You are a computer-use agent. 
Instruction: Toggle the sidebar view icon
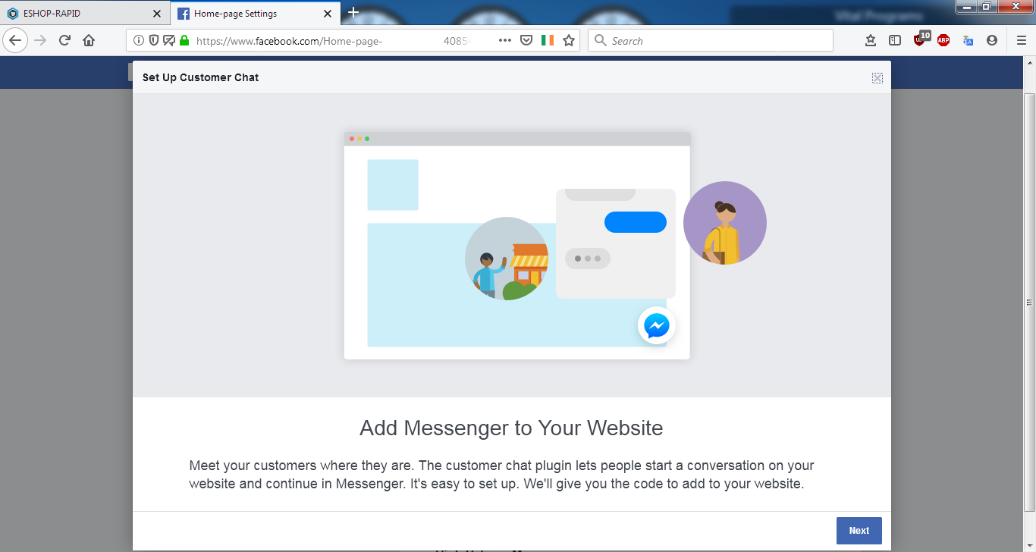(x=895, y=41)
